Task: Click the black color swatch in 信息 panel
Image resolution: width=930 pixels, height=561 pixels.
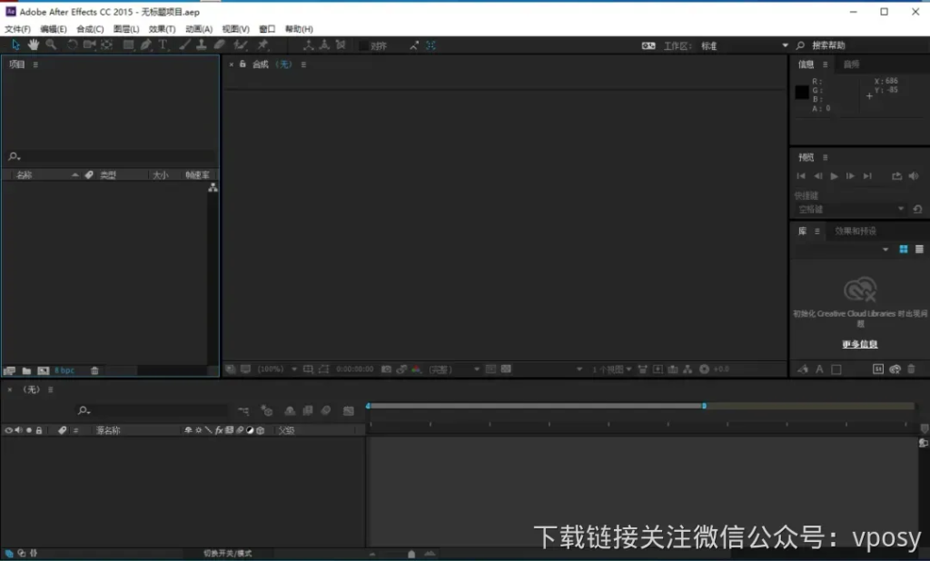Action: click(x=802, y=93)
